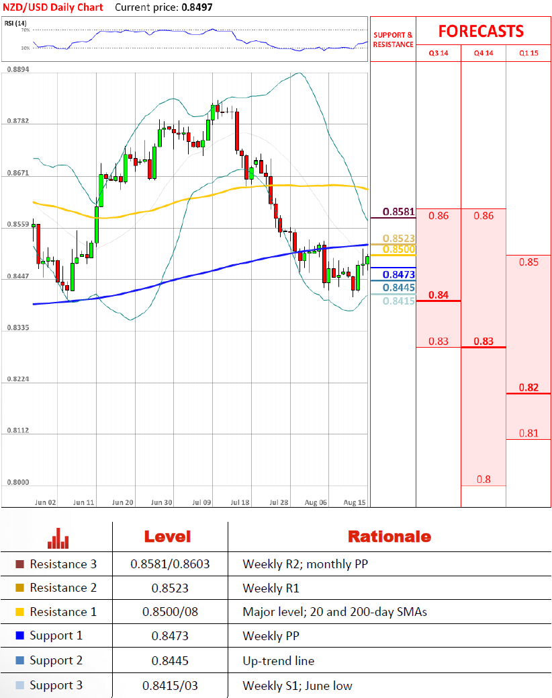Click the Level column header
This screenshot has width=552, height=698.
pyautogui.click(x=168, y=537)
